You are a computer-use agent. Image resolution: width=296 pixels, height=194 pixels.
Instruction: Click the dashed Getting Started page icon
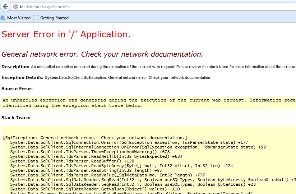(x=35, y=18)
